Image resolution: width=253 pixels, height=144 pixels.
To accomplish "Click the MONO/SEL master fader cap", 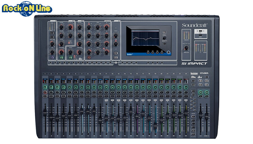I will [207, 116].
